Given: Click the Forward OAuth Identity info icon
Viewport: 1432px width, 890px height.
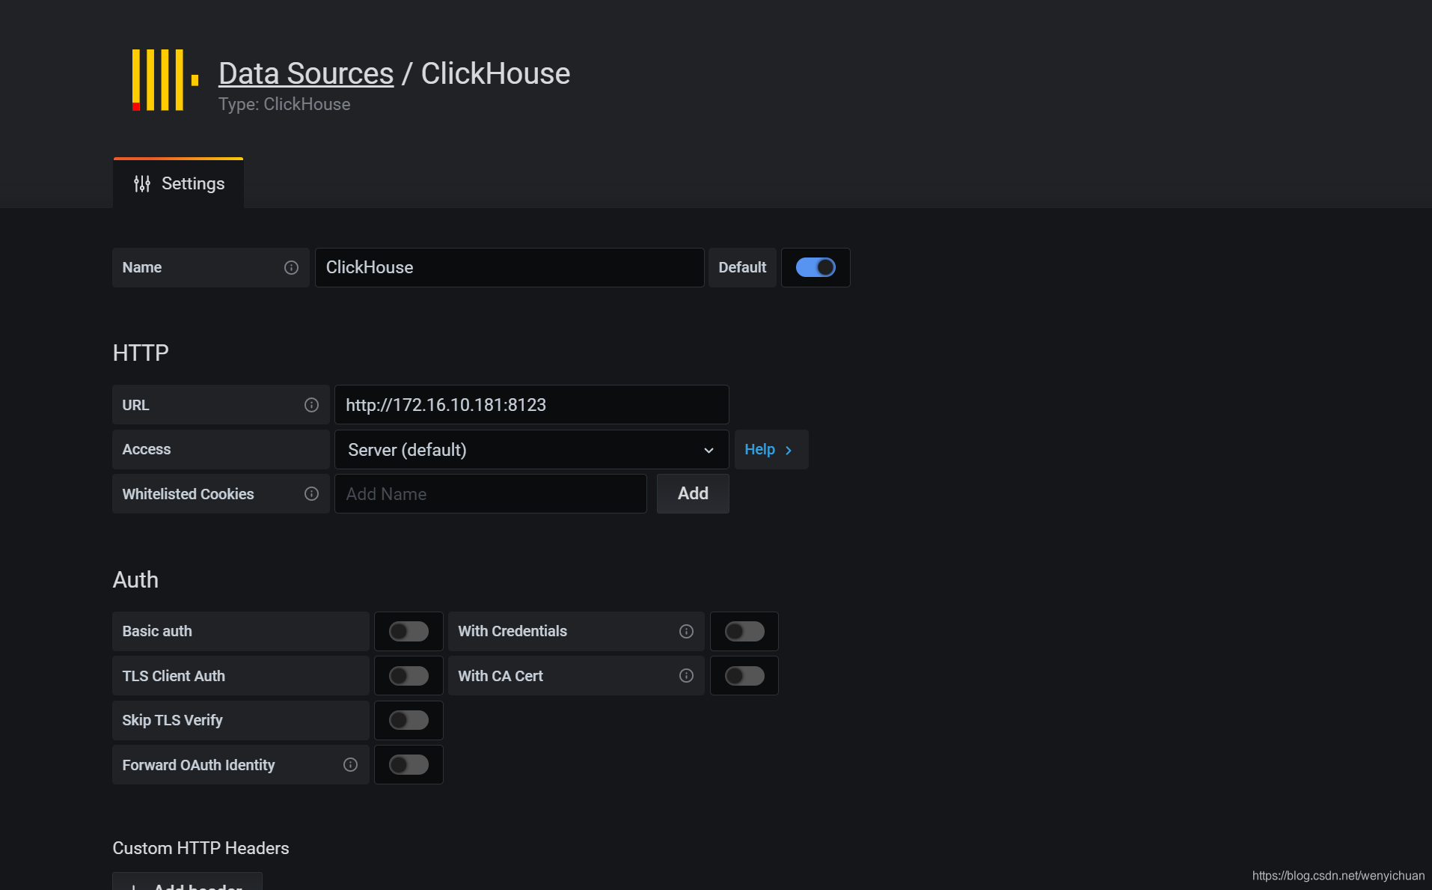Looking at the screenshot, I should point(350,765).
